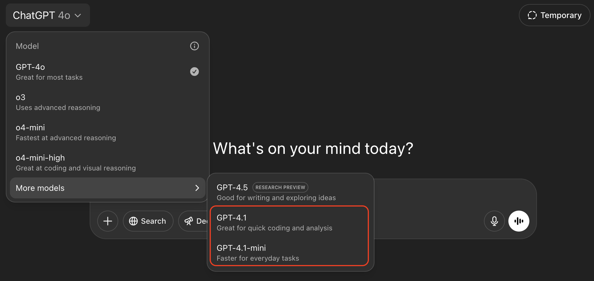Viewport: 594px width, 281px height.
Task: Click the GPT-4o selected checkmark
Action: pyautogui.click(x=195, y=72)
